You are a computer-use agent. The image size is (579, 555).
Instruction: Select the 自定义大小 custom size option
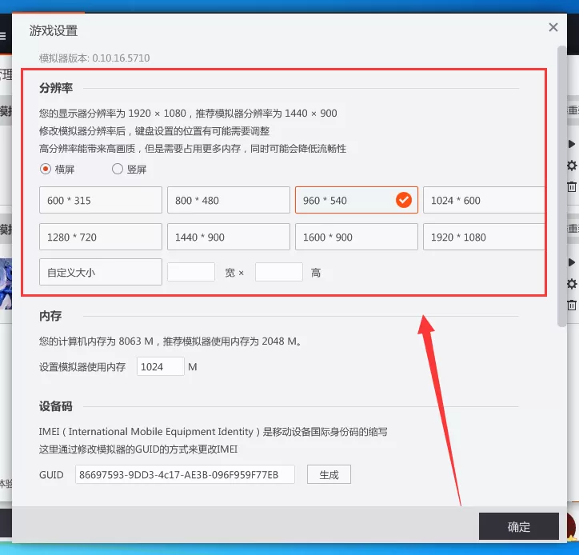(x=101, y=272)
